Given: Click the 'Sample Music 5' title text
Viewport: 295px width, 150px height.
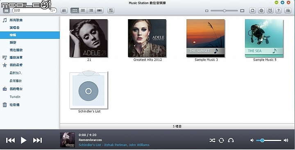Looking at the screenshot, I should click(265, 60).
